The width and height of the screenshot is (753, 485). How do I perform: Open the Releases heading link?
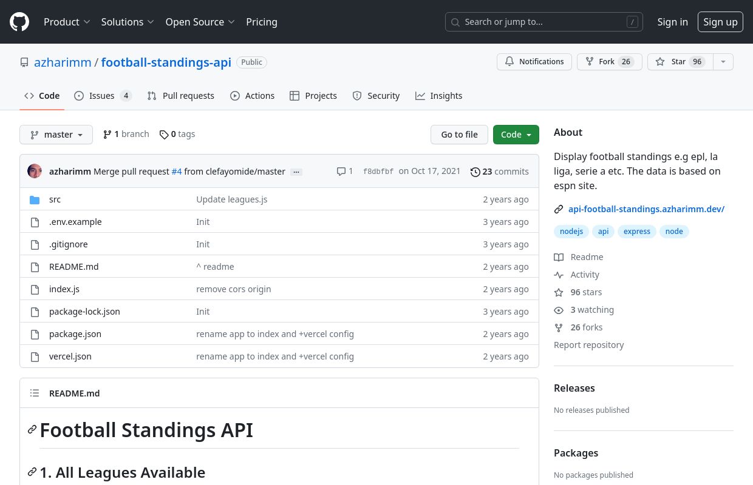[574, 388]
